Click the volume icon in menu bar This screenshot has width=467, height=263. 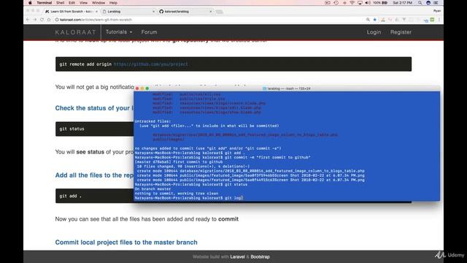tap(368, 3)
